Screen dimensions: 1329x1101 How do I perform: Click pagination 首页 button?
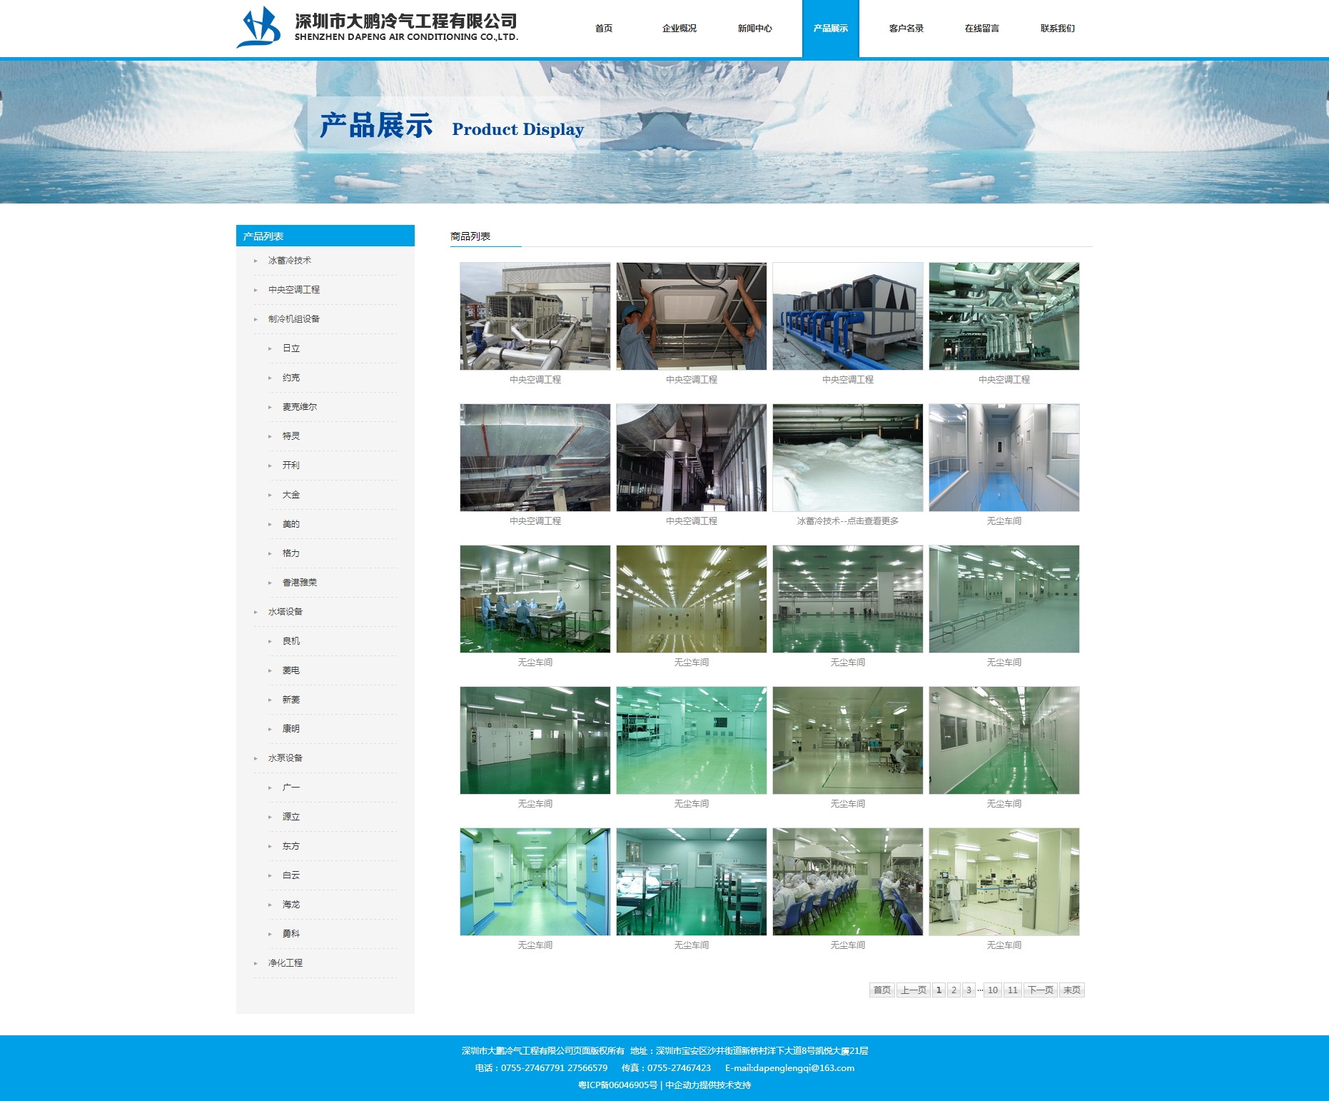[x=881, y=990]
